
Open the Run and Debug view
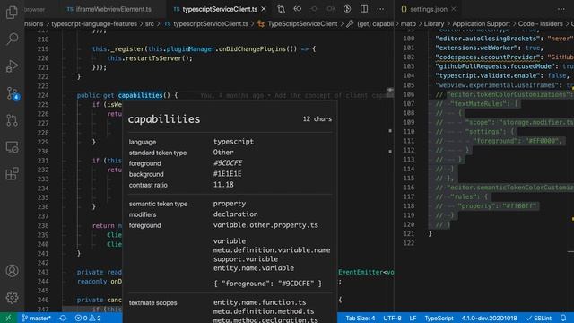point(12,65)
